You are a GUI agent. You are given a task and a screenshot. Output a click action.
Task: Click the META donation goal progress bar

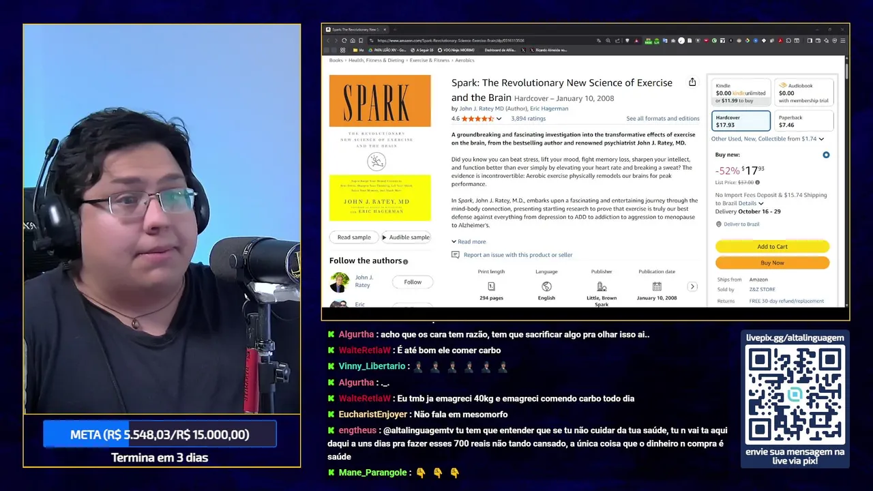[160, 434]
